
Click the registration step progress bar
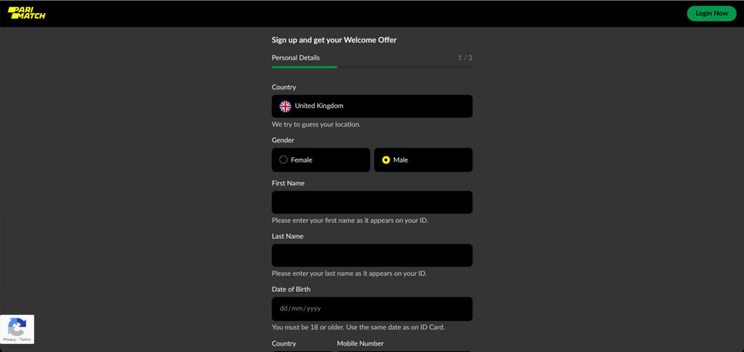(371, 67)
